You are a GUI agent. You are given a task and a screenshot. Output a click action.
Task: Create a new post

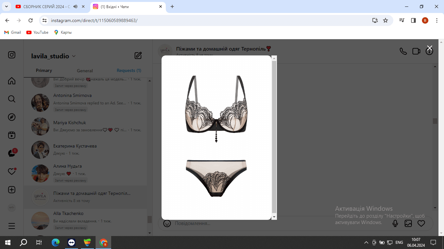point(12,190)
